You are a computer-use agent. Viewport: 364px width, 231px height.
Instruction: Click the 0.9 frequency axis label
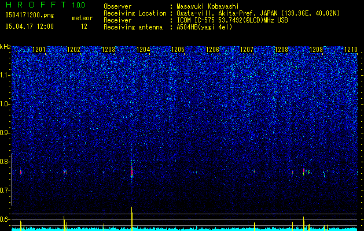5,133
